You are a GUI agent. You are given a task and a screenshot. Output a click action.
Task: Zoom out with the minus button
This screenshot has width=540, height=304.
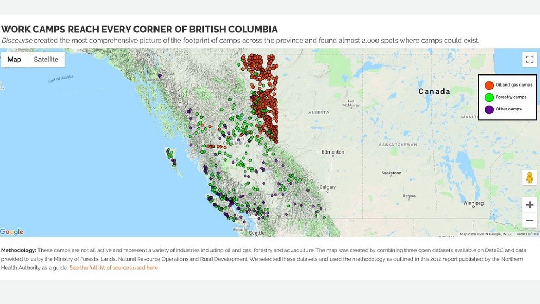tap(529, 220)
